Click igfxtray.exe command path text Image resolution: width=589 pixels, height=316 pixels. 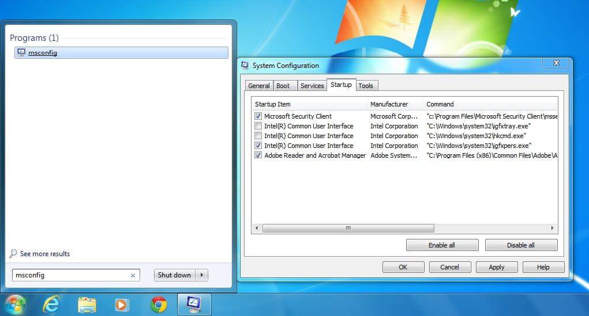[x=479, y=126]
